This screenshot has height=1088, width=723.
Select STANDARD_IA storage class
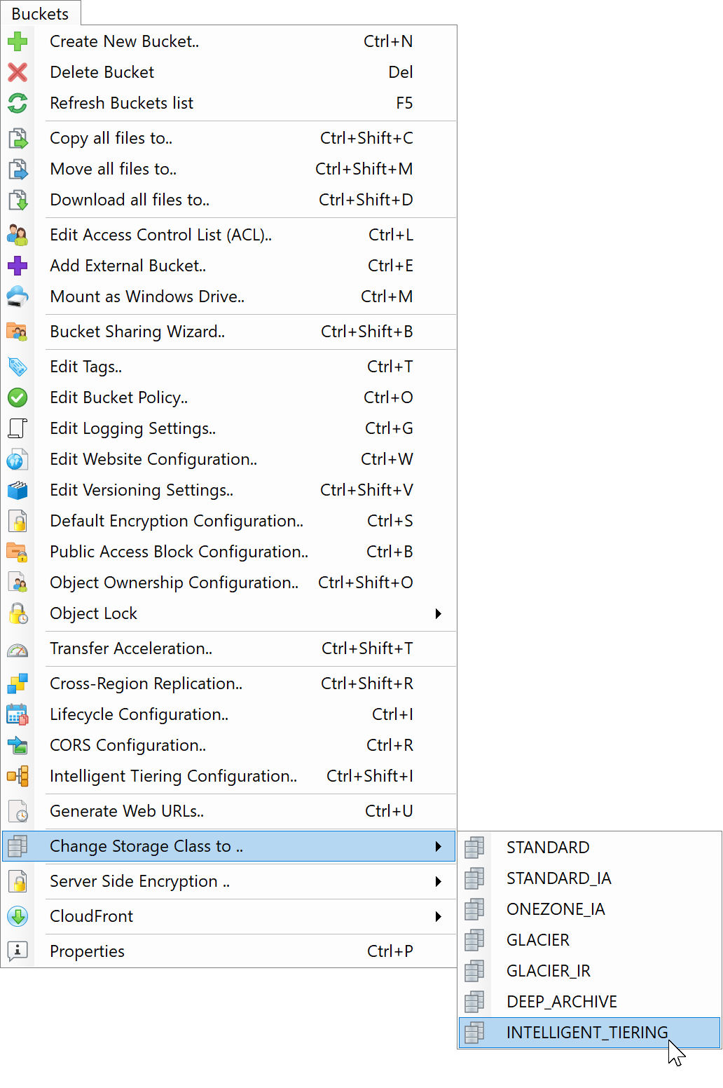click(590, 878)
